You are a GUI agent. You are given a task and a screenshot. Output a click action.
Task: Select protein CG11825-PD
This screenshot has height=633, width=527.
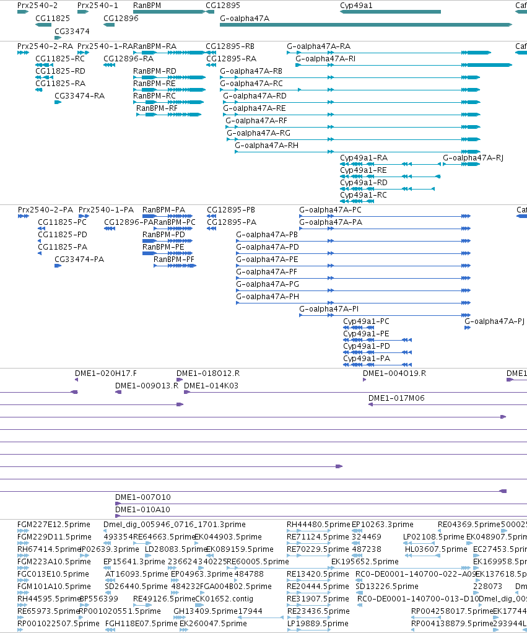click(x=62, y=235)
